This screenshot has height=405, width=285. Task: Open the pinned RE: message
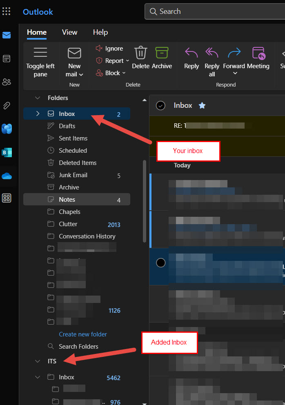click(217, 126)
